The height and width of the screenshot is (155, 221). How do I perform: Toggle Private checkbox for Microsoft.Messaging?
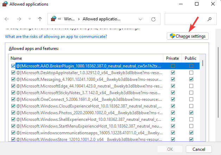coord(173,79)
